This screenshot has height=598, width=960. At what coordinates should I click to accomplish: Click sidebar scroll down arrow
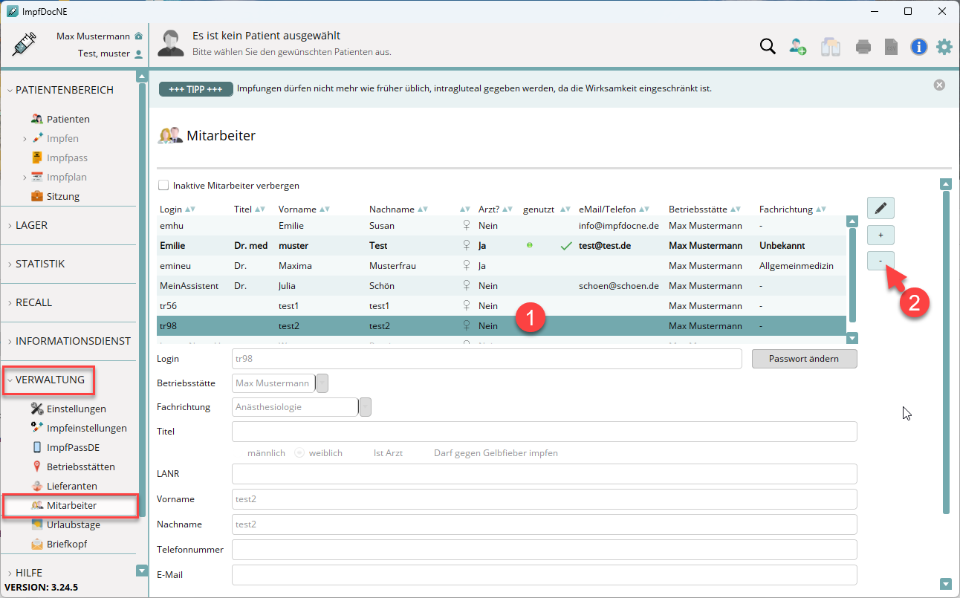[142, 571]
